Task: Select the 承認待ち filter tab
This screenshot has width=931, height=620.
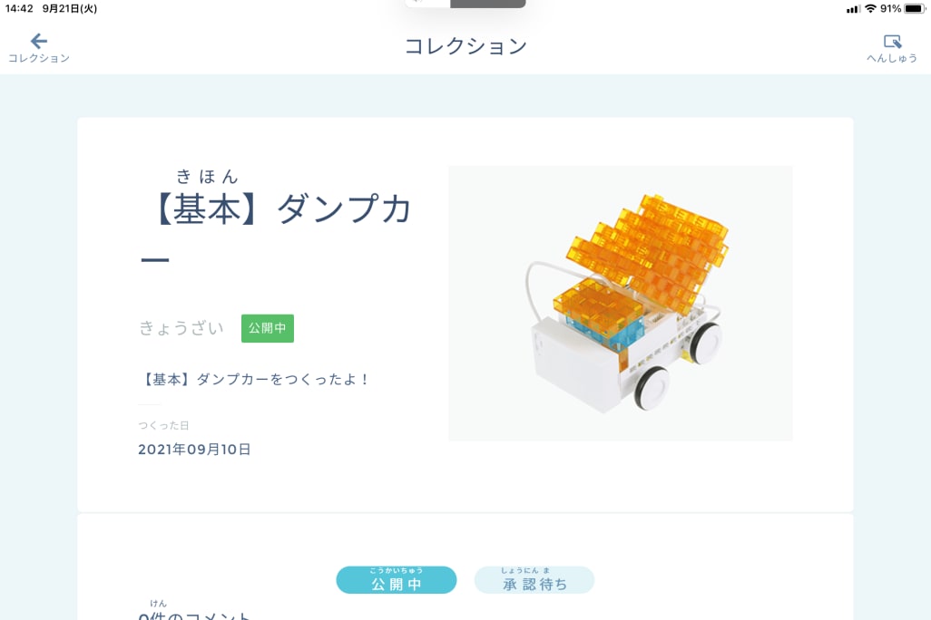Action: (x=534, y=579)
